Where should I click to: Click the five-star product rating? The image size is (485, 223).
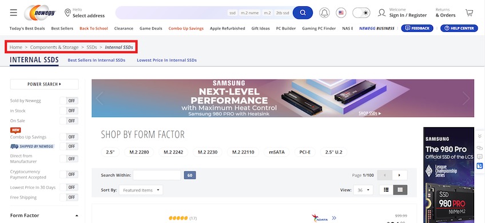(x=178, y=218)
